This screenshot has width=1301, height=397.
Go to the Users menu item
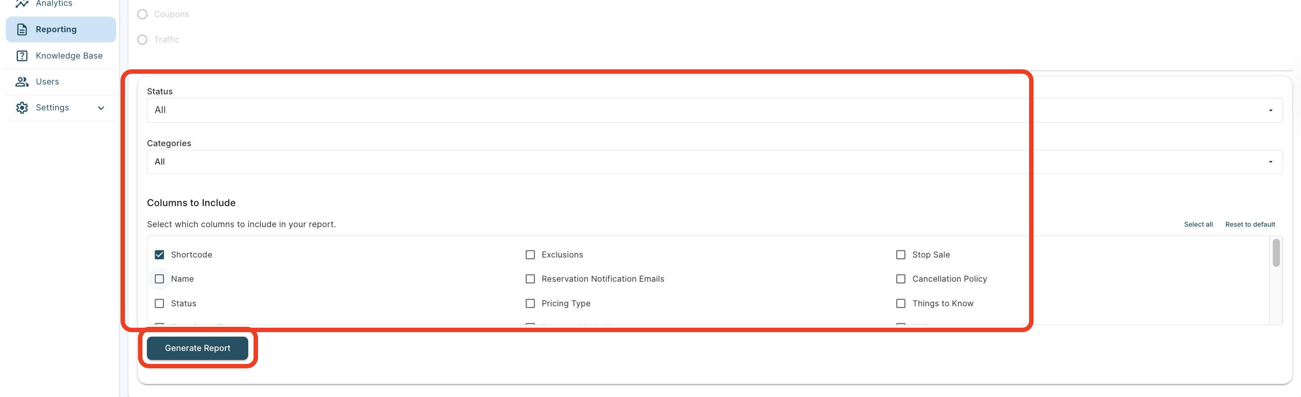[x=47, y=82]
